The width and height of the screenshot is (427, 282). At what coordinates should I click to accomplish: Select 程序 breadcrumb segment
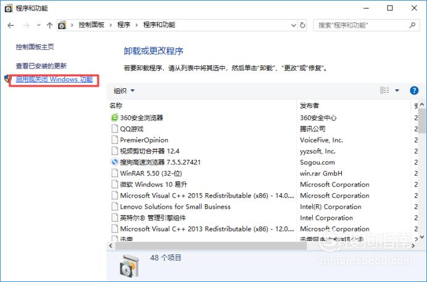124,25
